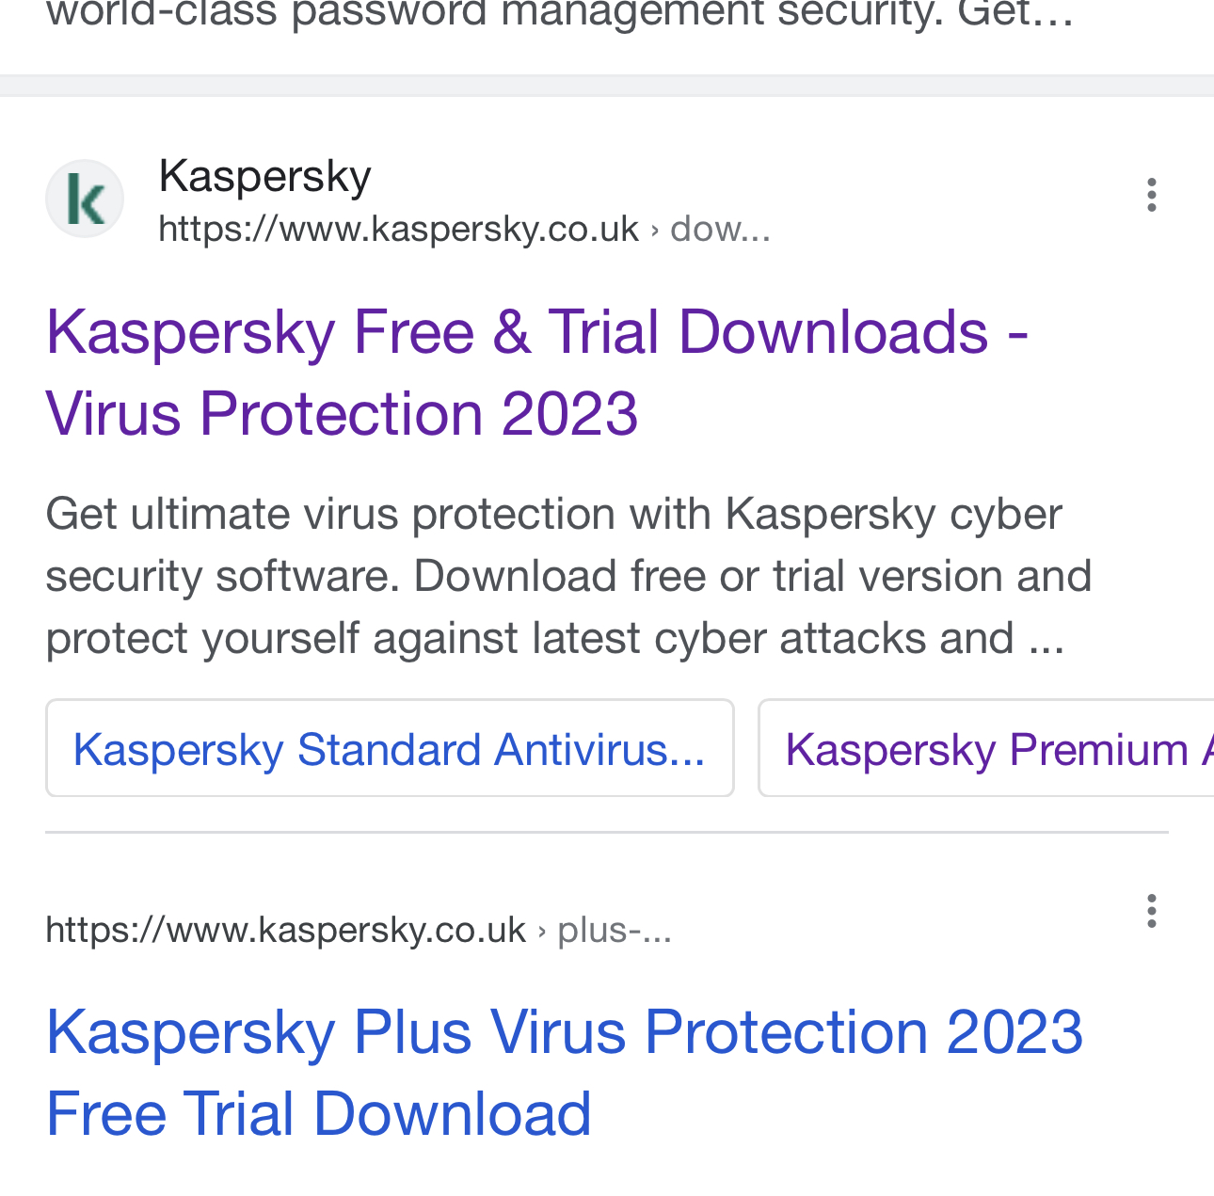Tap the 'dow...' breadcrumb in first result
1214x1196 pixels.
tap(720, 229)
